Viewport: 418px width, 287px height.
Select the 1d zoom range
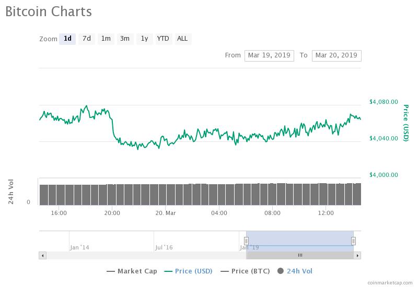[67, 39]
